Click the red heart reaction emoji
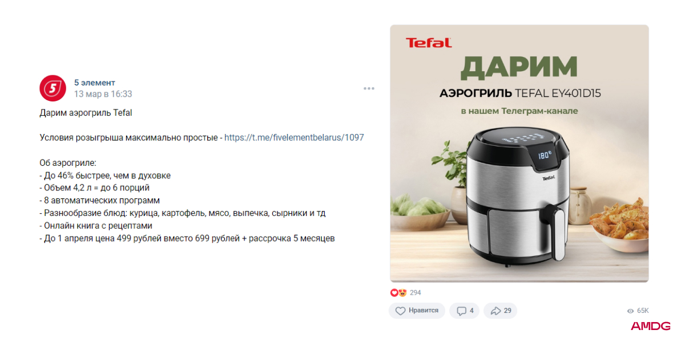 (394, 293)
